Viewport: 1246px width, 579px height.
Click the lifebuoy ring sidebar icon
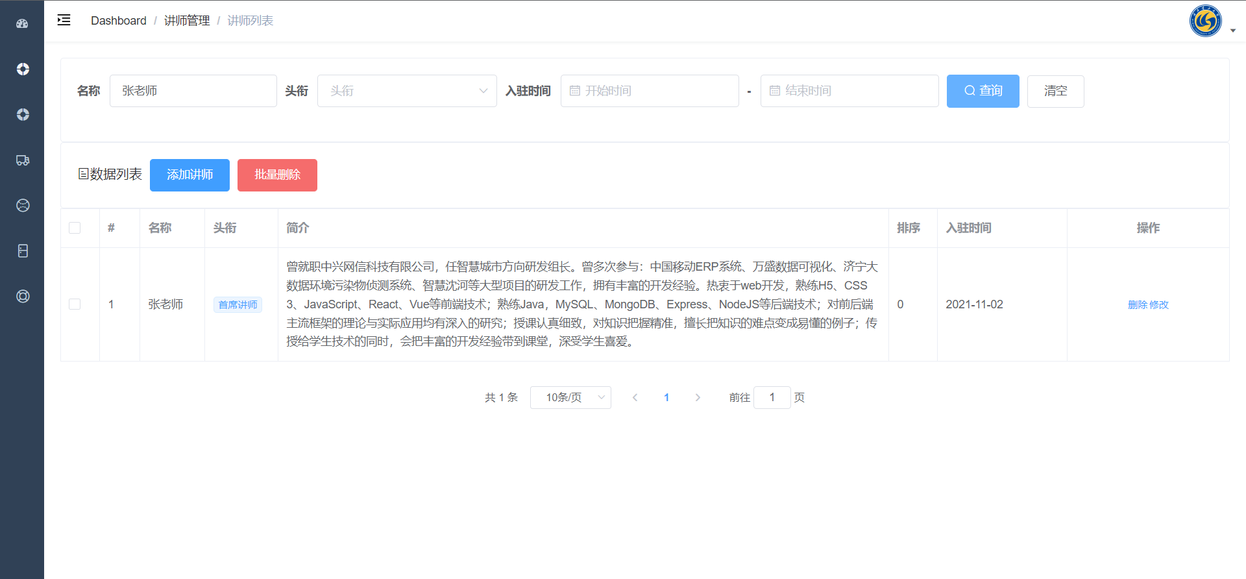coord(23,297)
